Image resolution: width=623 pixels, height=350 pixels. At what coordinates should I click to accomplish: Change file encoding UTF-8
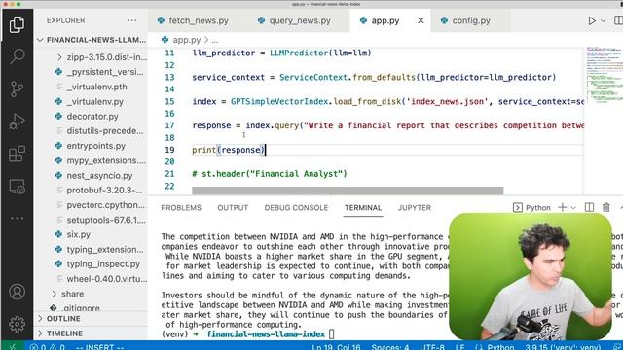tap(432, 347)
